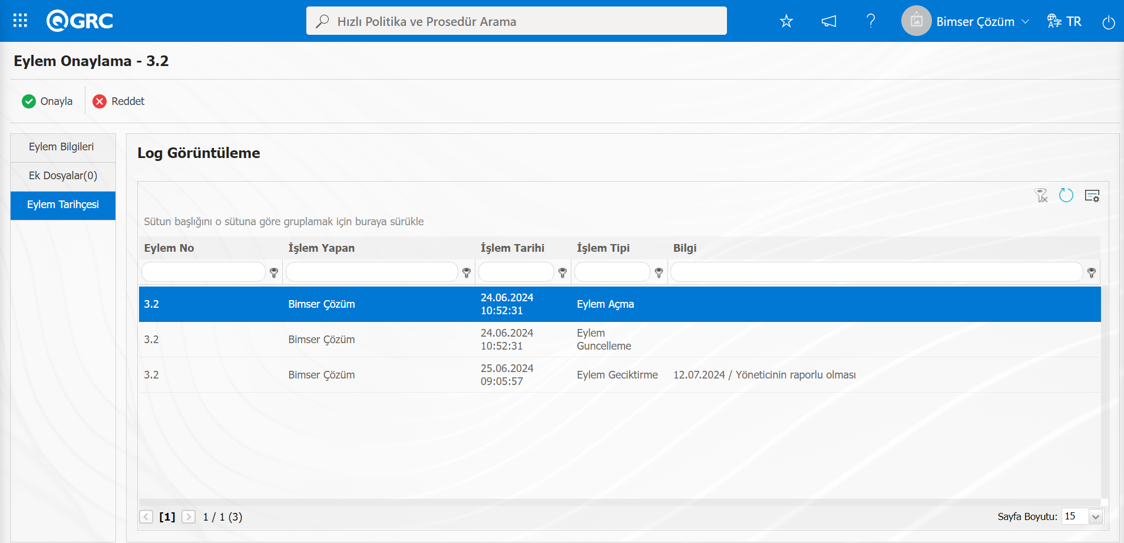Click the horizontal scrollbar of grid

point(620,502)
